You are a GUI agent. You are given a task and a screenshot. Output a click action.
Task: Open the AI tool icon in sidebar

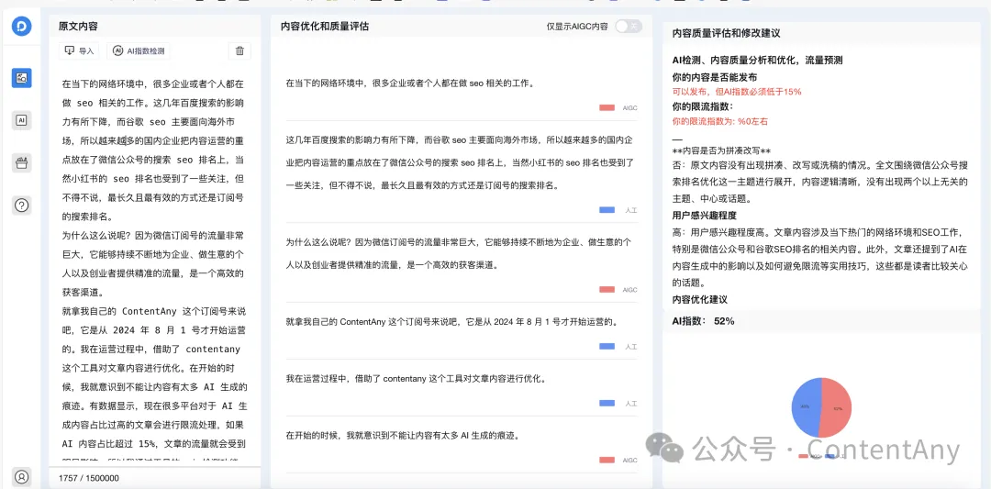[x=22, y=120]
